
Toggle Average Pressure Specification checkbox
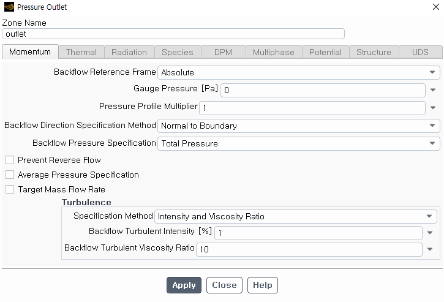[10, 175]
